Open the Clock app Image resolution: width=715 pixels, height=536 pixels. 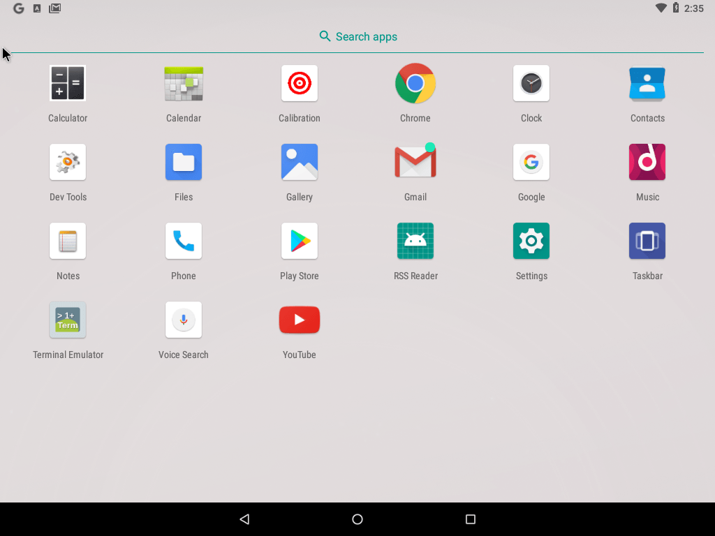[x=531, y=84]
